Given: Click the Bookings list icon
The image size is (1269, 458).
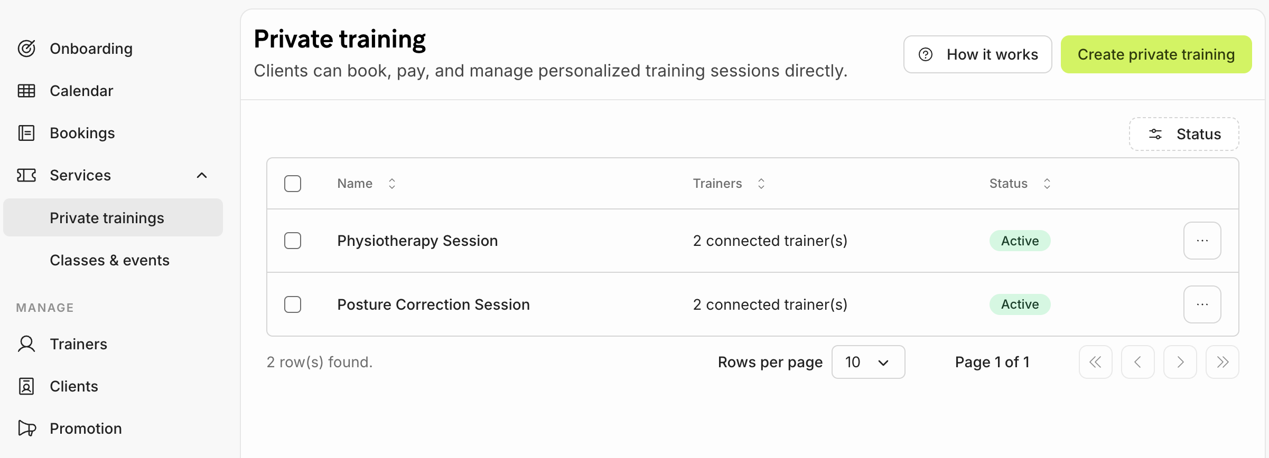Looking at the screenshot, I should click(x=26, y=133).
